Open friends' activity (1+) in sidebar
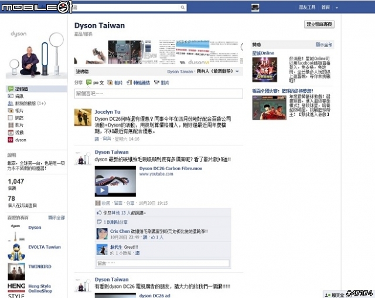The width and height of the screenshot is (375, 298). 30,103
